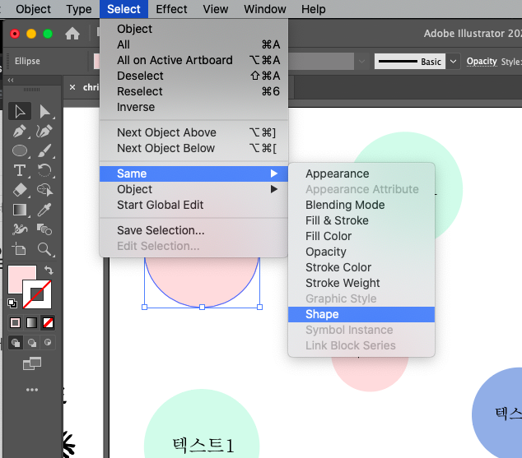This screenshot has height=458, width=522.
Task: Select Same Shape
Action: [361, 314]
